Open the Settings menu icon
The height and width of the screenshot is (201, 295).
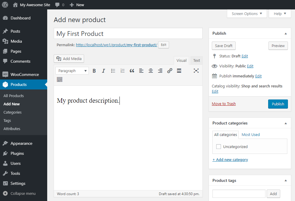click(5, 184)
